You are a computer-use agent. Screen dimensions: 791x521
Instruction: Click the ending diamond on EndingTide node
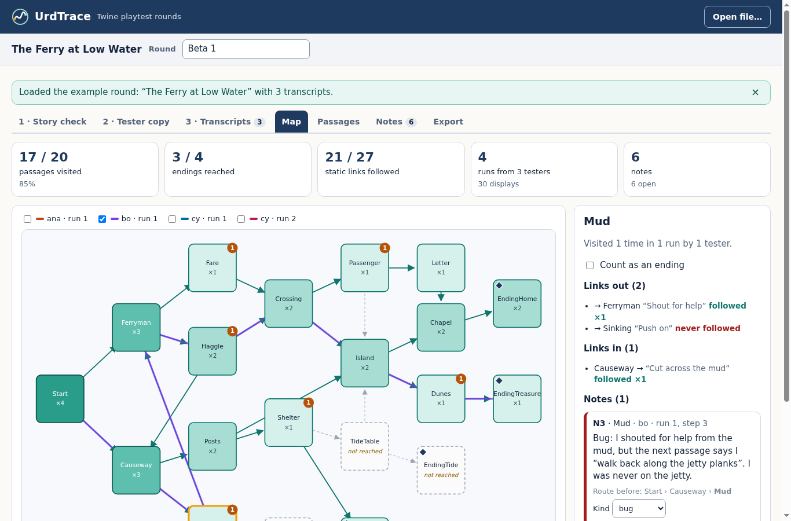(x=423, y=452)
